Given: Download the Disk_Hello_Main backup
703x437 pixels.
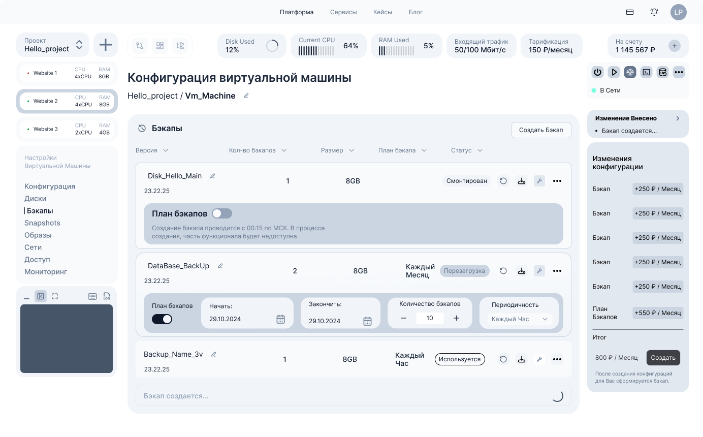Looking at the screenshot, I should pos(521,181).
